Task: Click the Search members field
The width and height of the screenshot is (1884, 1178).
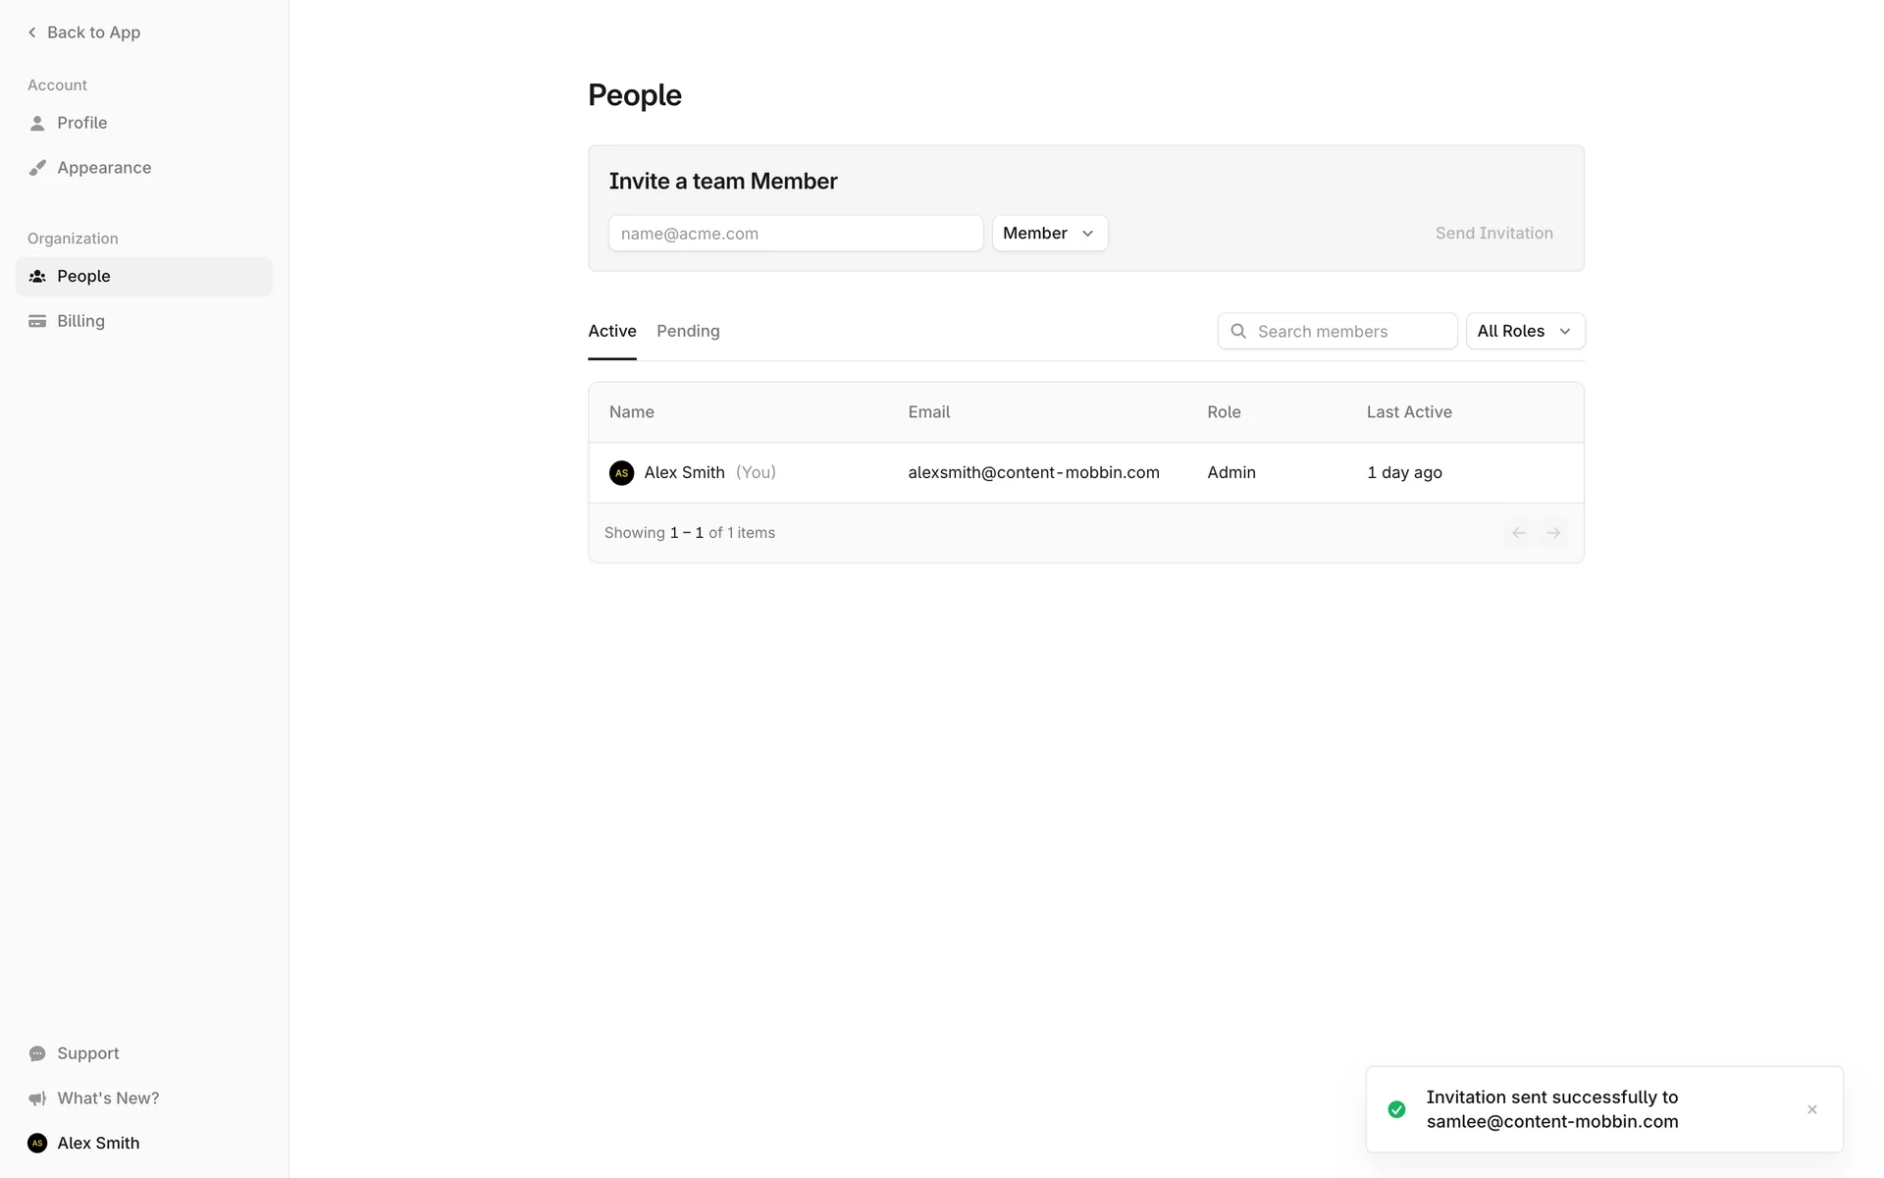Action: 1349,332
